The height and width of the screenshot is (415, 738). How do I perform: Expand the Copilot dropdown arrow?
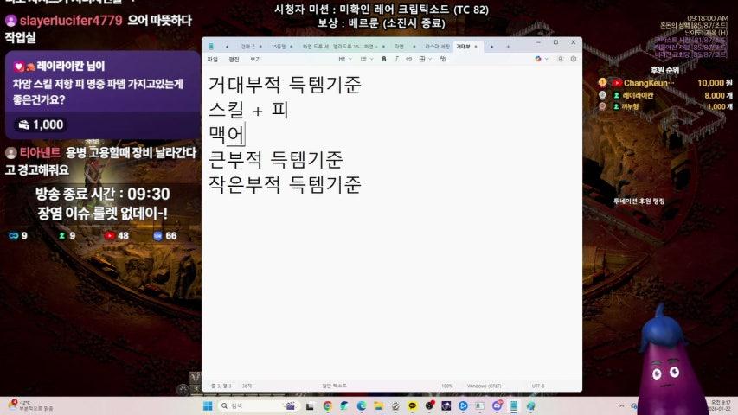point(546,59)
